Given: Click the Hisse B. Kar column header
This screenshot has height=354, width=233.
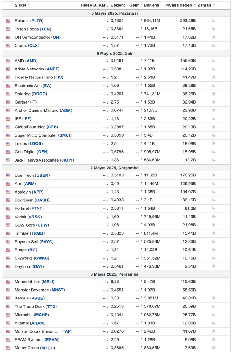Looking at the screenshot, I should point(93,5).
